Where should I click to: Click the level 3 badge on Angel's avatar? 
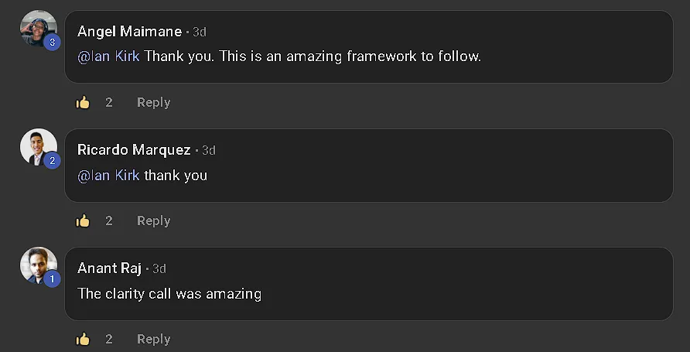(53, 43)
